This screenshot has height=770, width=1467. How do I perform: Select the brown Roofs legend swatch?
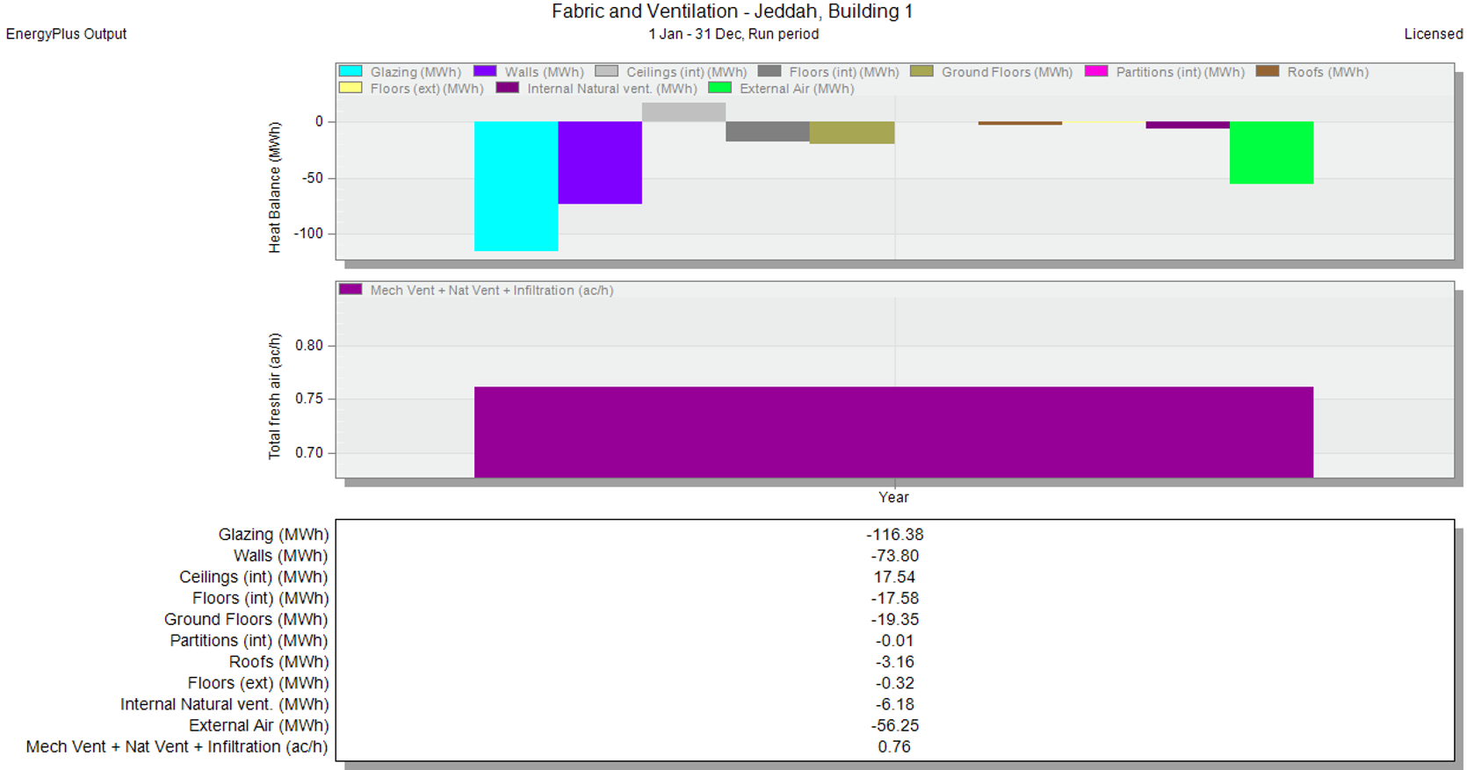[x=1268, y=71]
